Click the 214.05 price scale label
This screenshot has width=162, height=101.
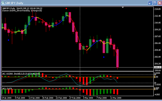point(158,9)
